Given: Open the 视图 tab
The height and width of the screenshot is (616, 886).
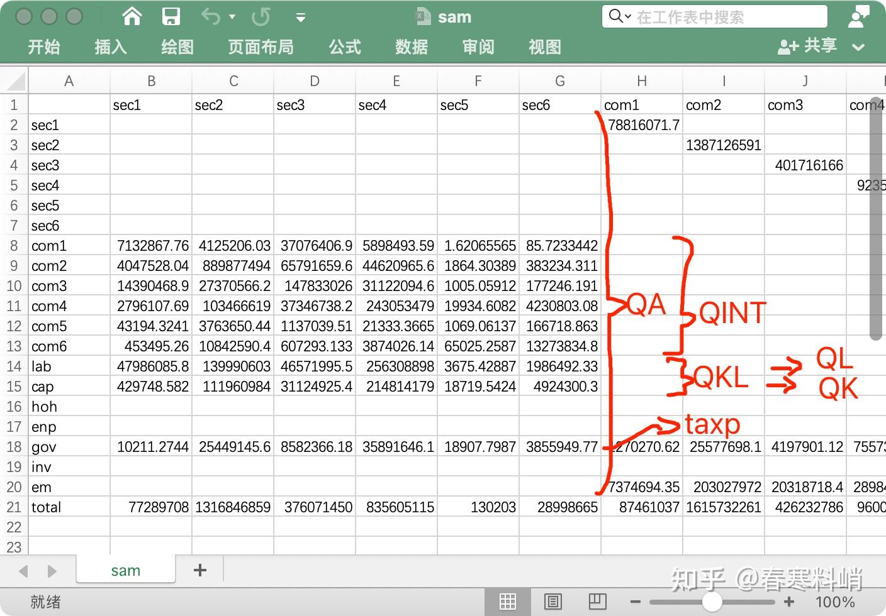Looking at the screenshot, I should coord(545,47).
